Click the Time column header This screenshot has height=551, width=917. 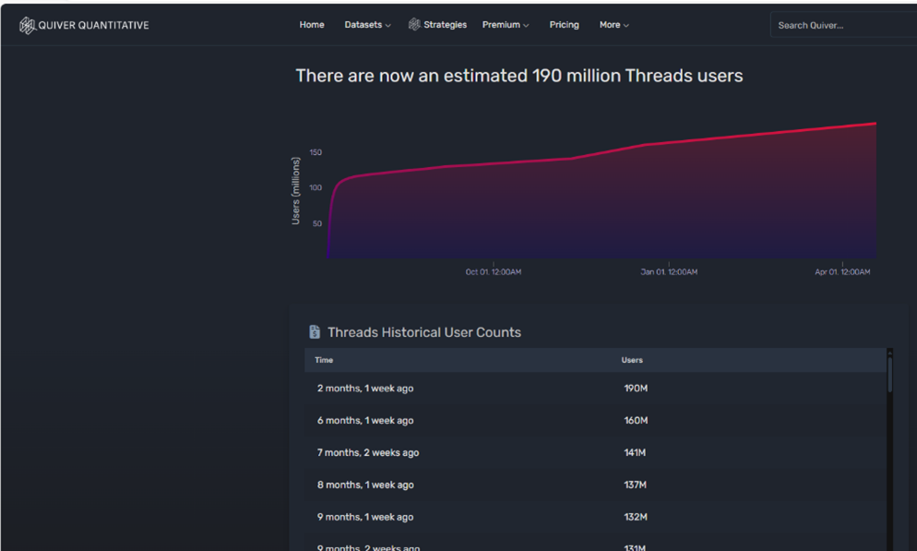[324, 360]
